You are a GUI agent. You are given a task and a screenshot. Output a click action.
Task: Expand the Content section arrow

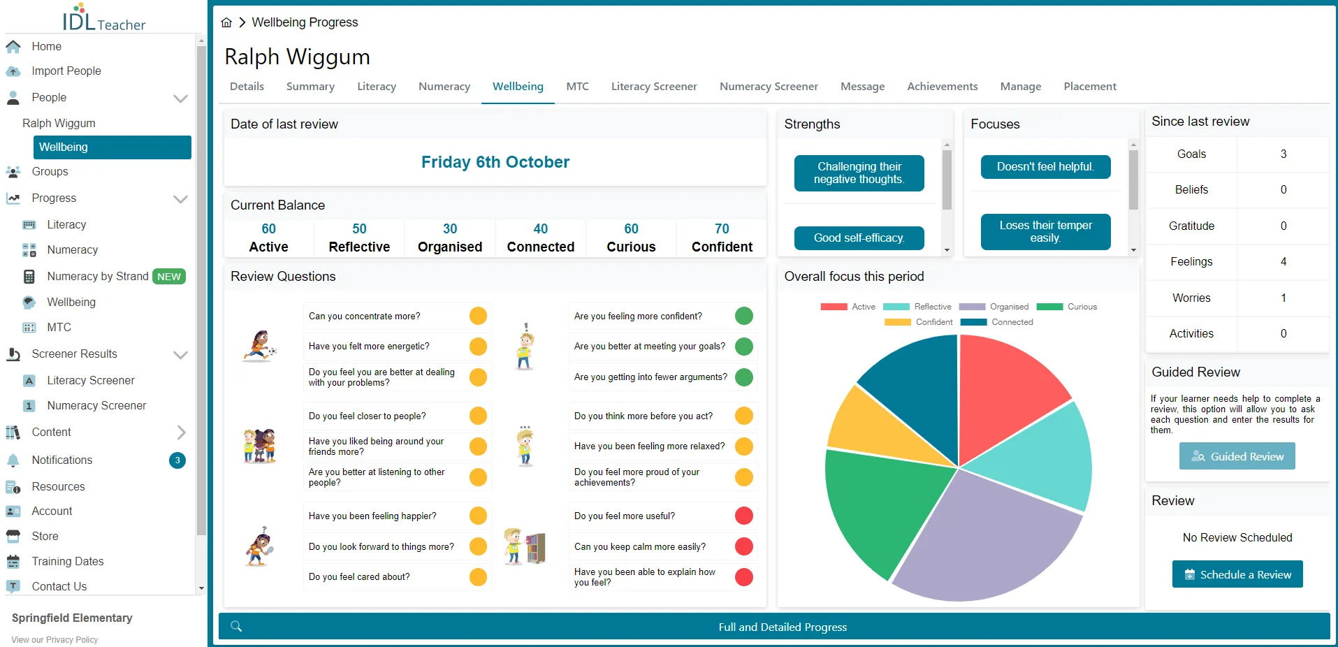pos(181,432)
